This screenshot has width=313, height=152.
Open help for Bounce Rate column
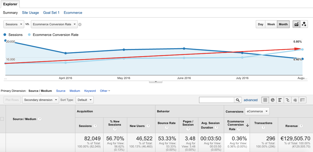pos(167,128)
